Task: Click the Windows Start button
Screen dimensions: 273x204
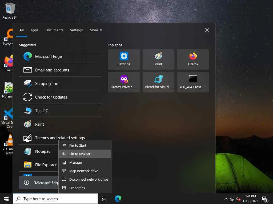Action: pos(6,199)
